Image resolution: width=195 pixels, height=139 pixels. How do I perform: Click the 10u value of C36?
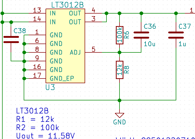coord(150,44)
